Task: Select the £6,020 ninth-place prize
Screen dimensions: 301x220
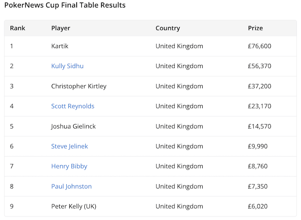Action: (258, 206)
